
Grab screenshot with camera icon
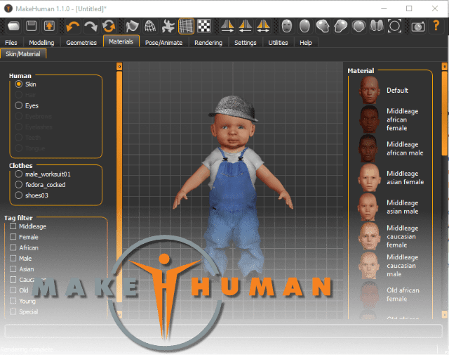418,27
